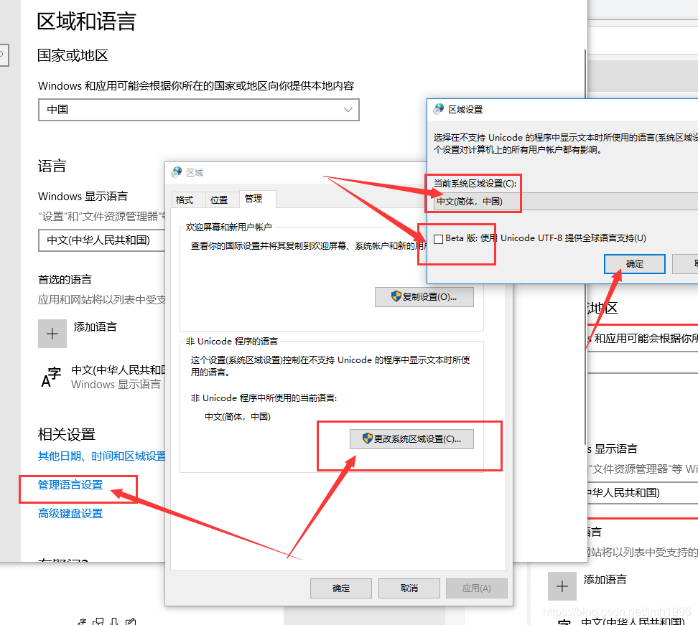Click the globe icon on the 区域设置 dialog

click(x=438, y=109)
